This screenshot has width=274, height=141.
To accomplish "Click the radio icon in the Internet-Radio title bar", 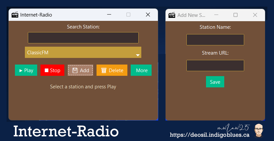I will [15, 15].
